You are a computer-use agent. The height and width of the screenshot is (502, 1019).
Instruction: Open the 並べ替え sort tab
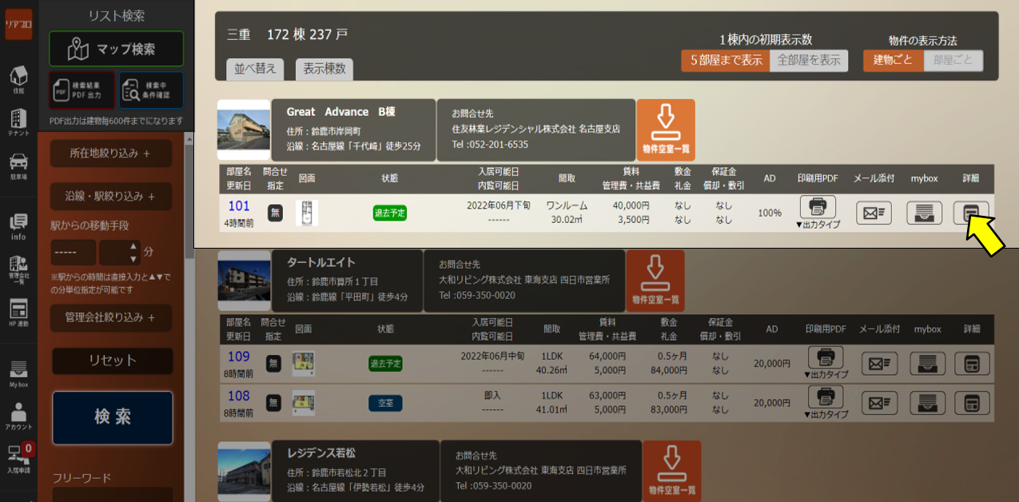tap(255, 69)
